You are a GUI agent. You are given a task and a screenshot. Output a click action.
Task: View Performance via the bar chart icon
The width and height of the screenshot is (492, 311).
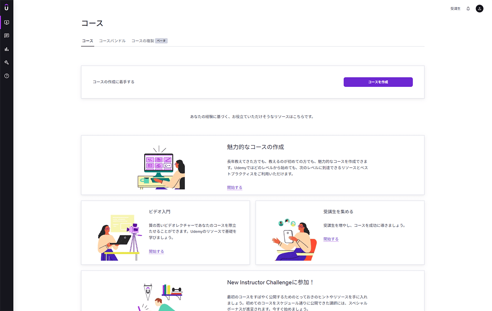click(x=7, y=49)
